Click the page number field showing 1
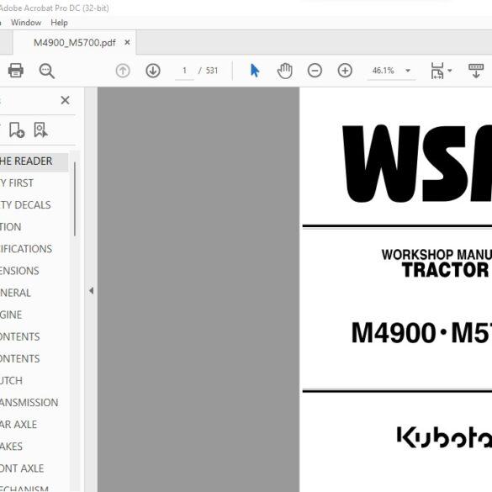492x492 pixels. [184, 71]
